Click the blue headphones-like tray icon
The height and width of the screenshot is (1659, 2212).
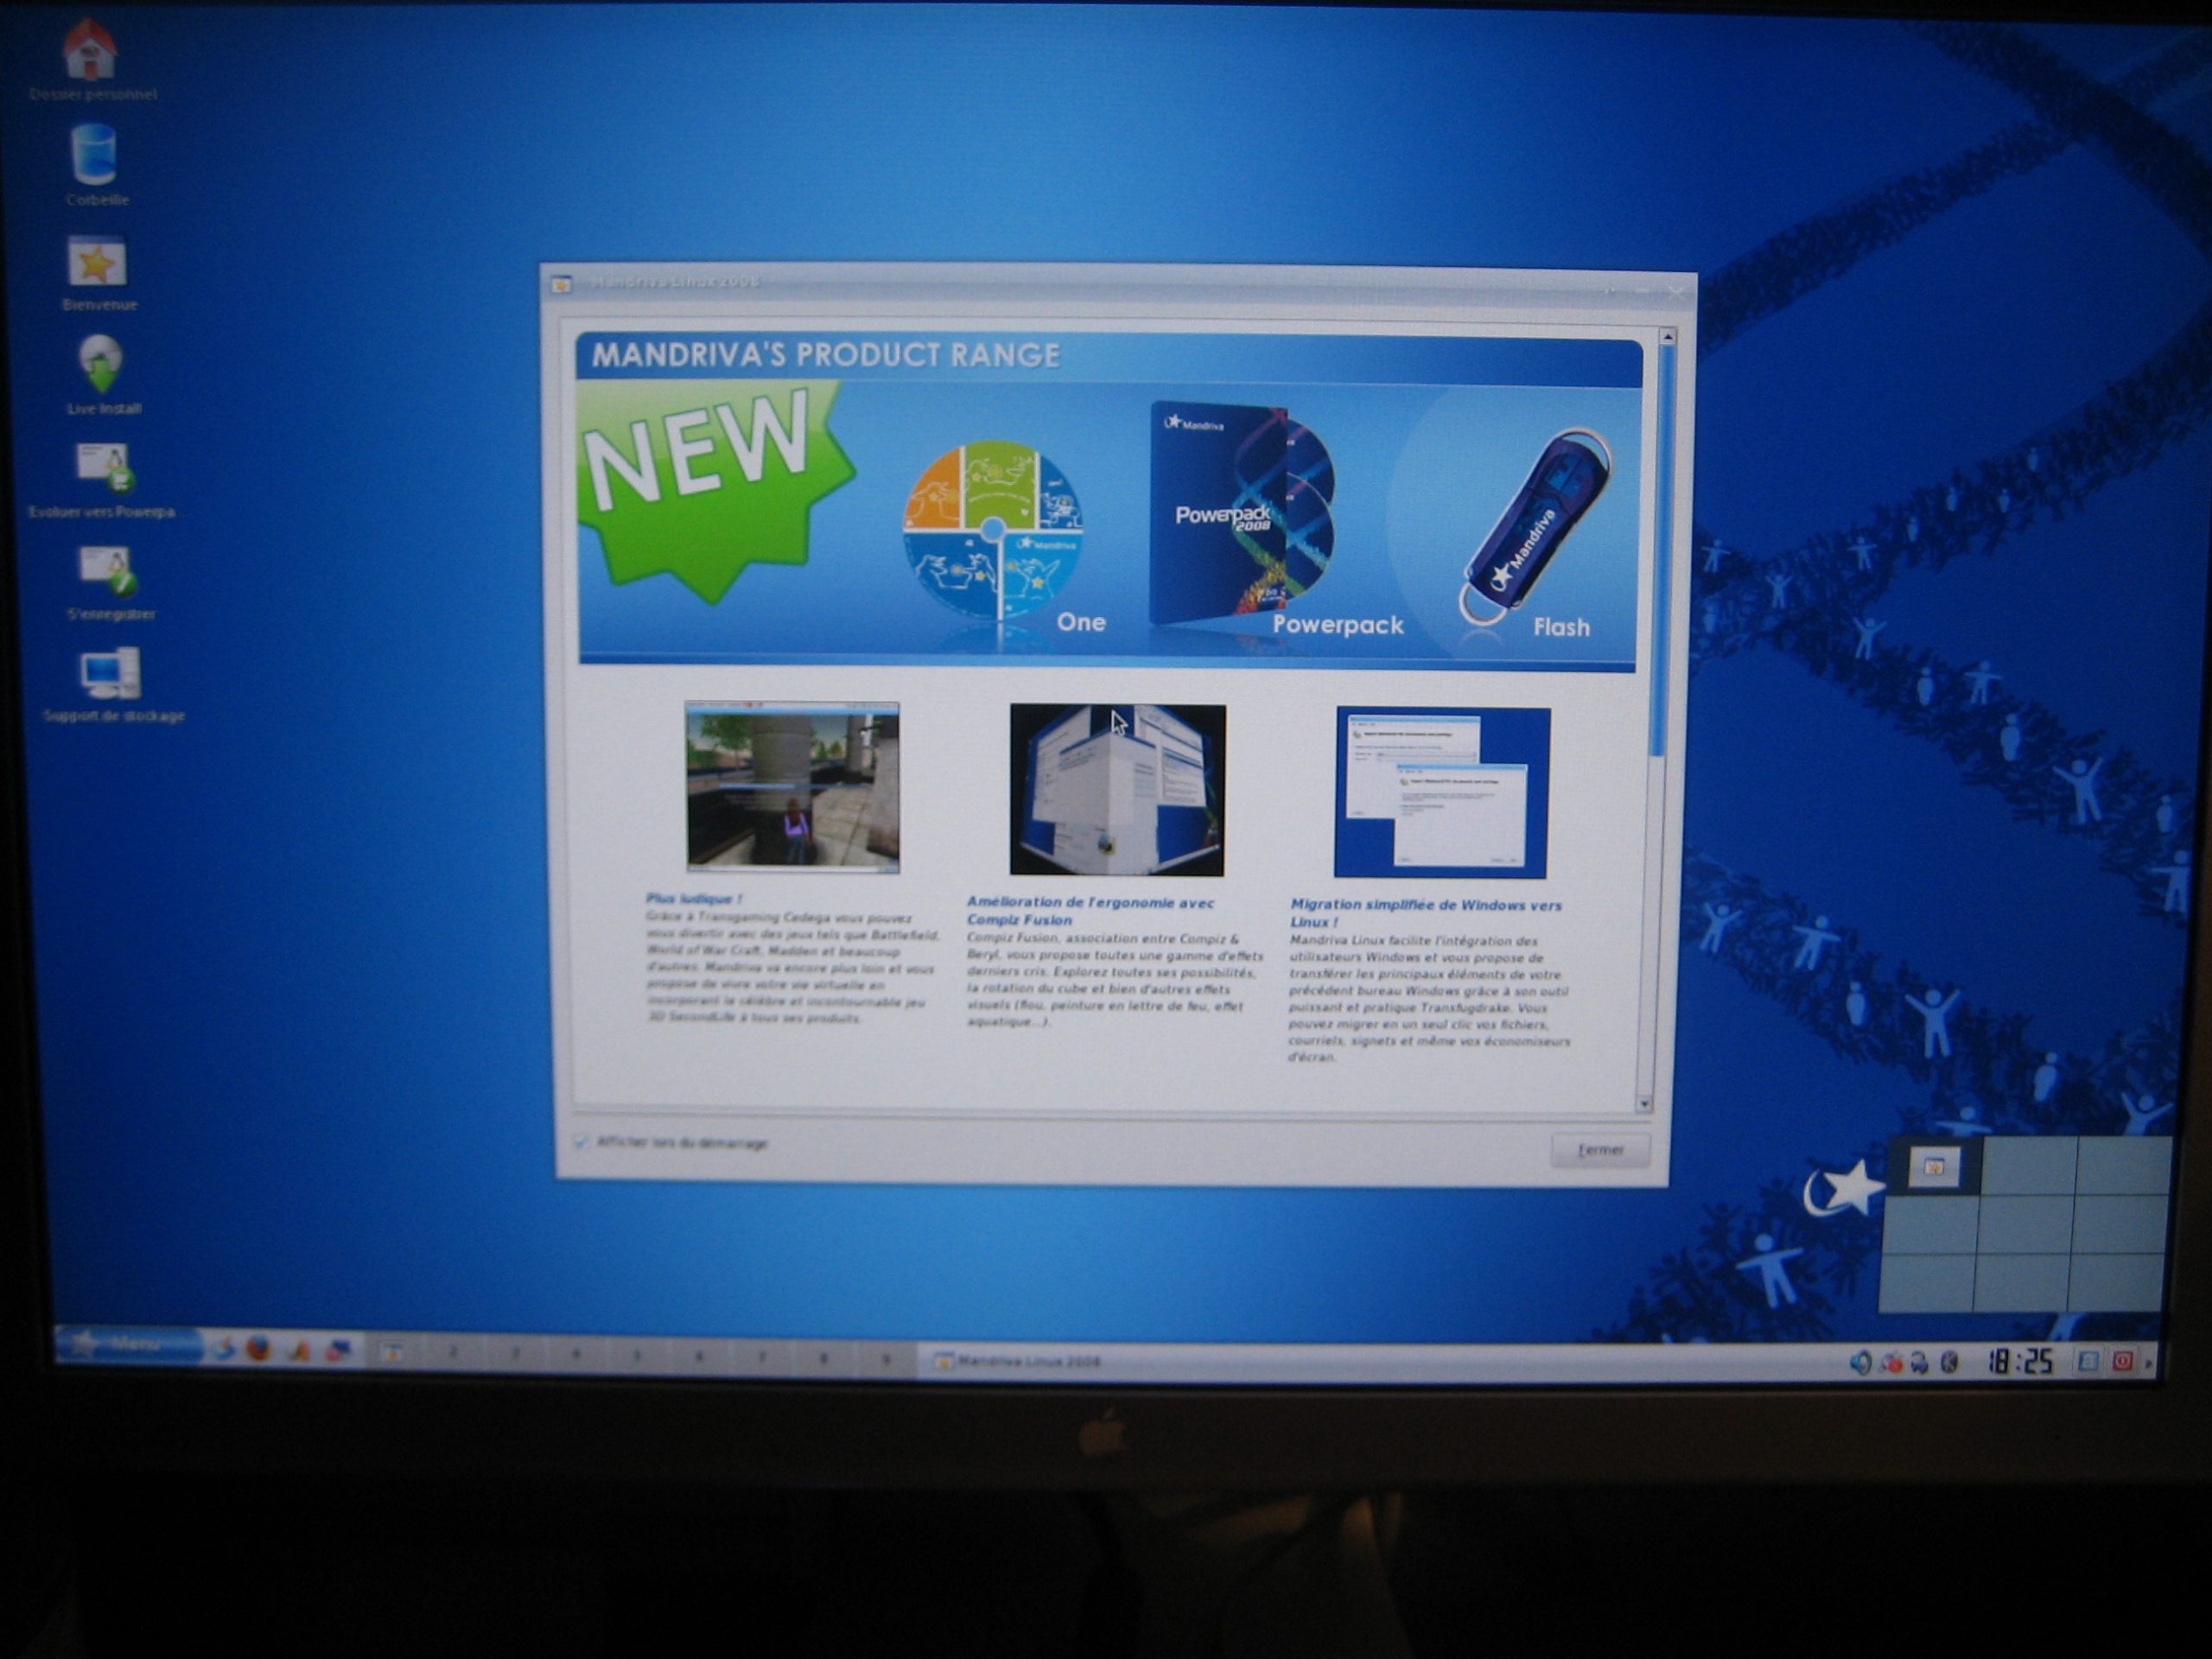tap(1920, 1362)
